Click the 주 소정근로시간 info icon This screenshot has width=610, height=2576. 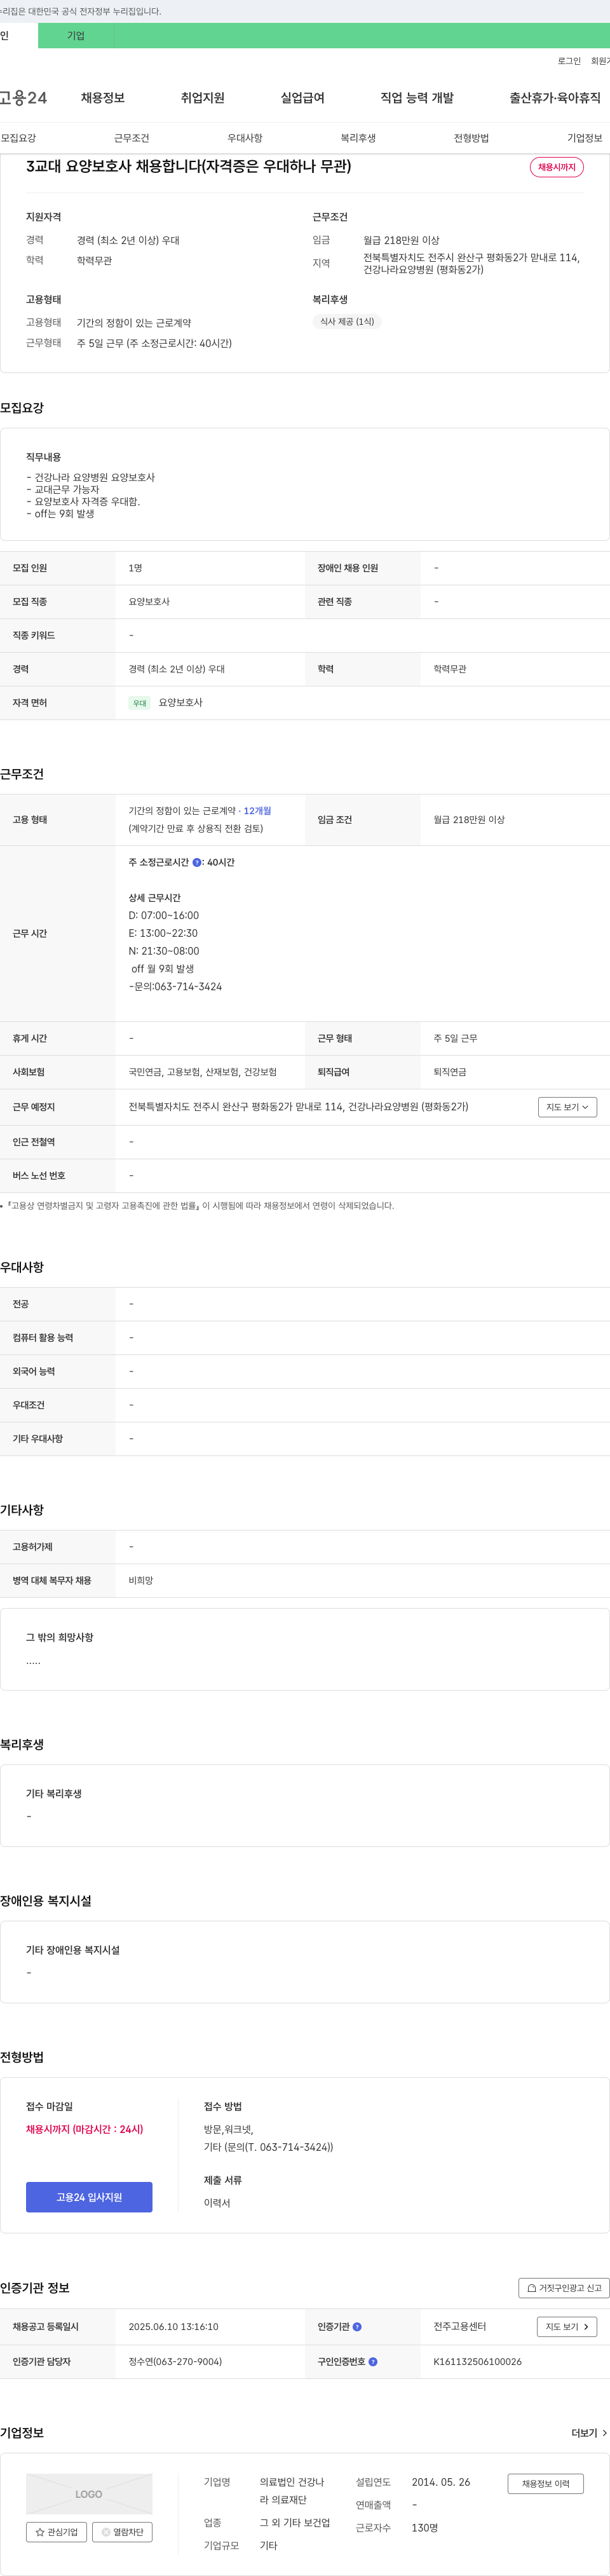[x=197, y=862]
